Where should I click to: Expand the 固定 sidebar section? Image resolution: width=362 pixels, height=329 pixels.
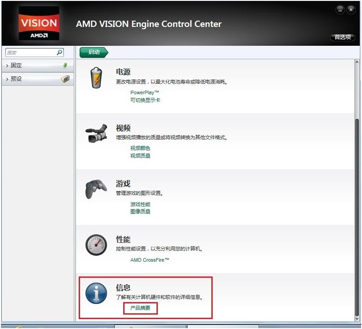pos(16,66)
